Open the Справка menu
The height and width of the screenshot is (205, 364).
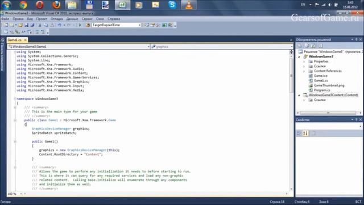114,19
